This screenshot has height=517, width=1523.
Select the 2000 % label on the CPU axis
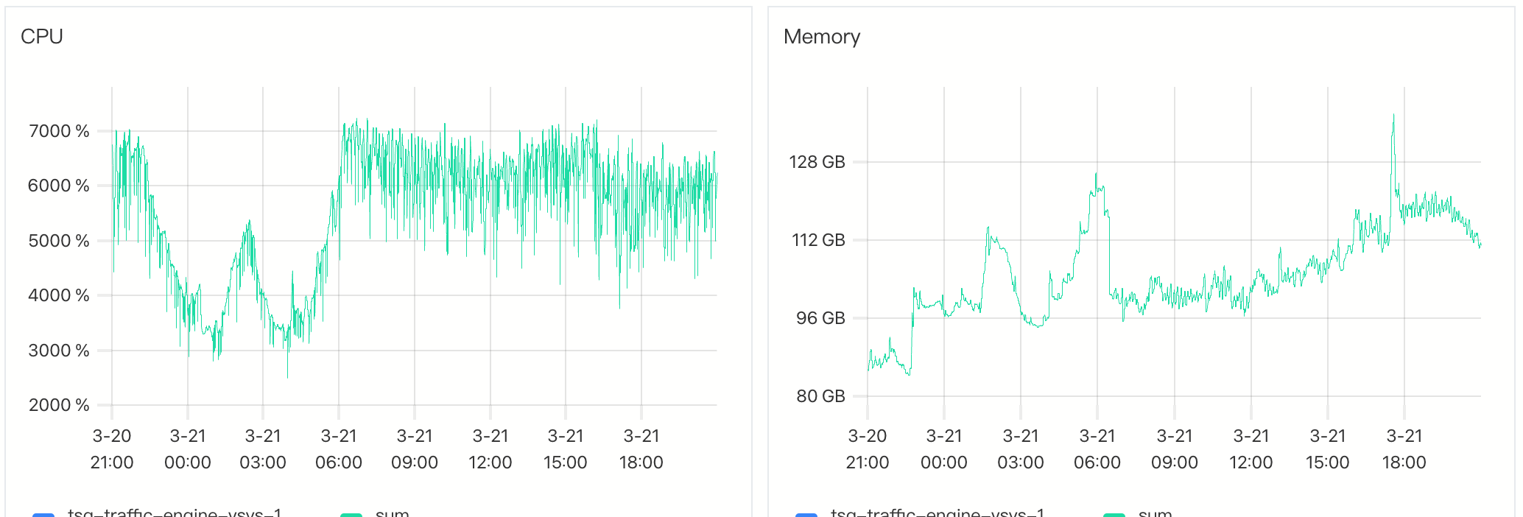(59, 405)
